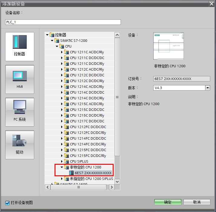Image resolution: width=216 pixels, height=212 pixels.
Task: Click the CPU 1217C DC/DC/DC folder icon
Action: click(66, 121)
